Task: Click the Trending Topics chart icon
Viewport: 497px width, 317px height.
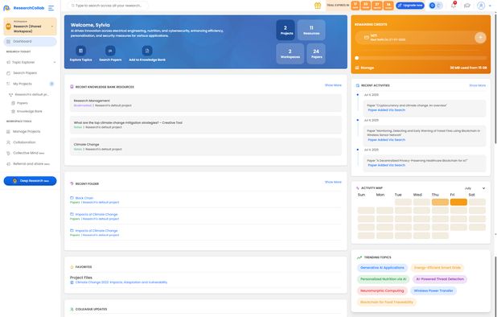Action: 359,257
